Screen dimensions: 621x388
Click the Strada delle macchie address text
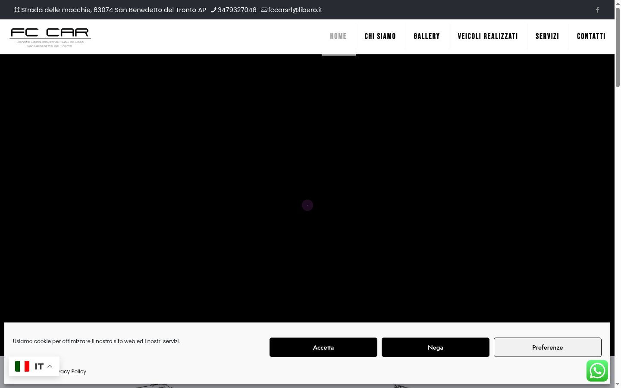click(x=113, y=10)
